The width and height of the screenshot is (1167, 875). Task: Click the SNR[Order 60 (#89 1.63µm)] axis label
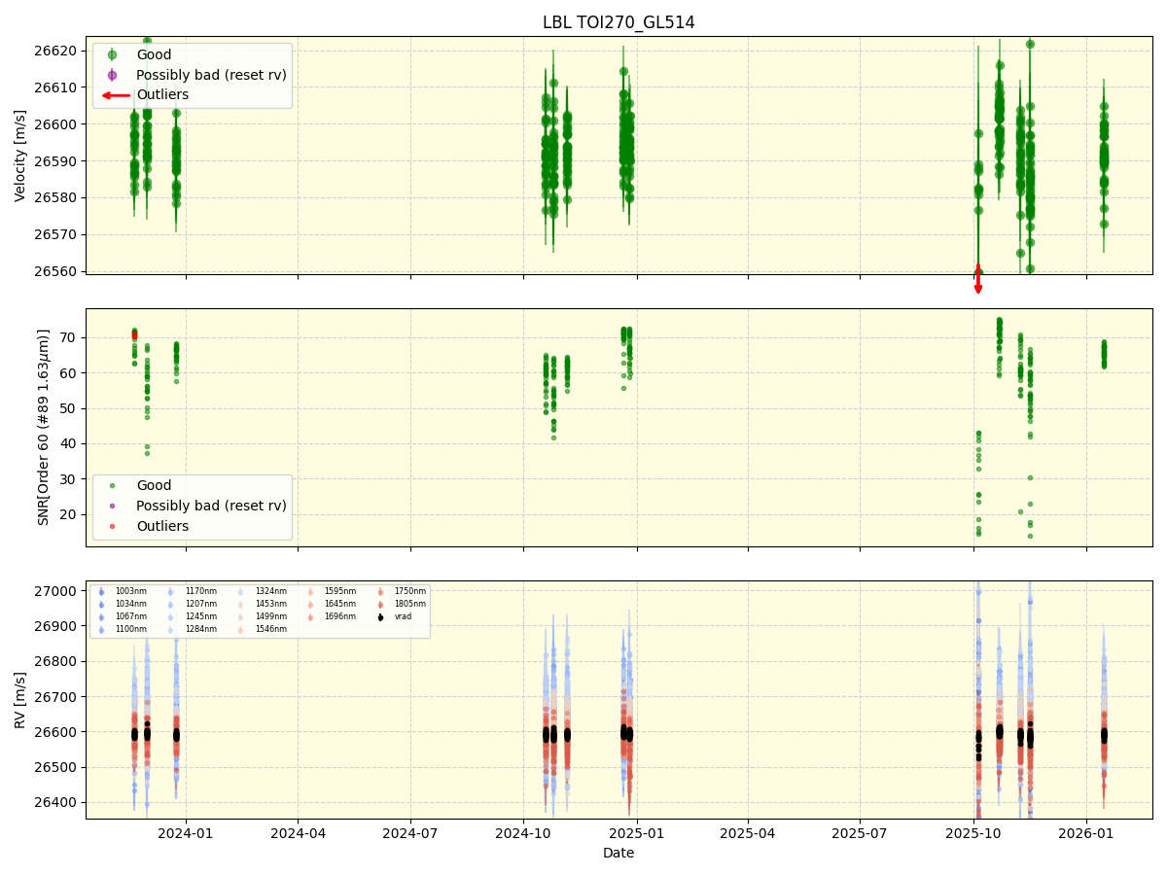pyautogui.click(x=44, y=427)
